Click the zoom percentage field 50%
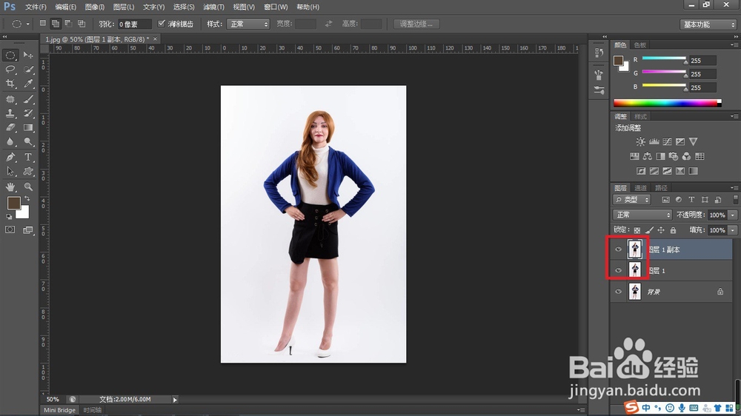 pos(53,400)
